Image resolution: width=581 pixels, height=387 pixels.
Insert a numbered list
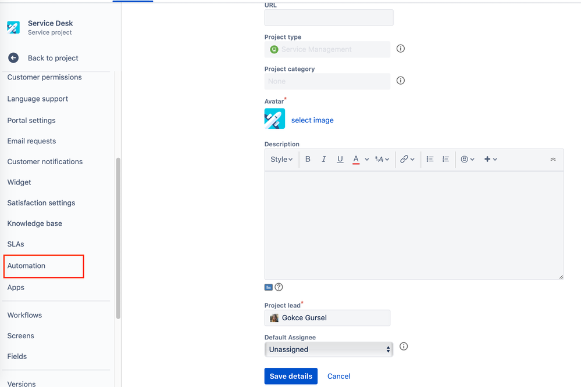pyautogui.click(x=445, y=159)
